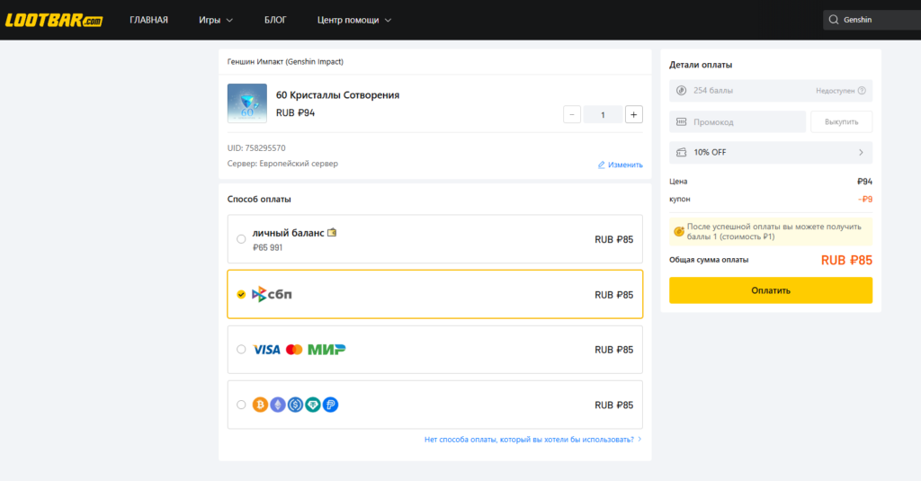Click the Выкупить promo code button
The height and width of the screenshot is (481, 921).
[841, 121]
